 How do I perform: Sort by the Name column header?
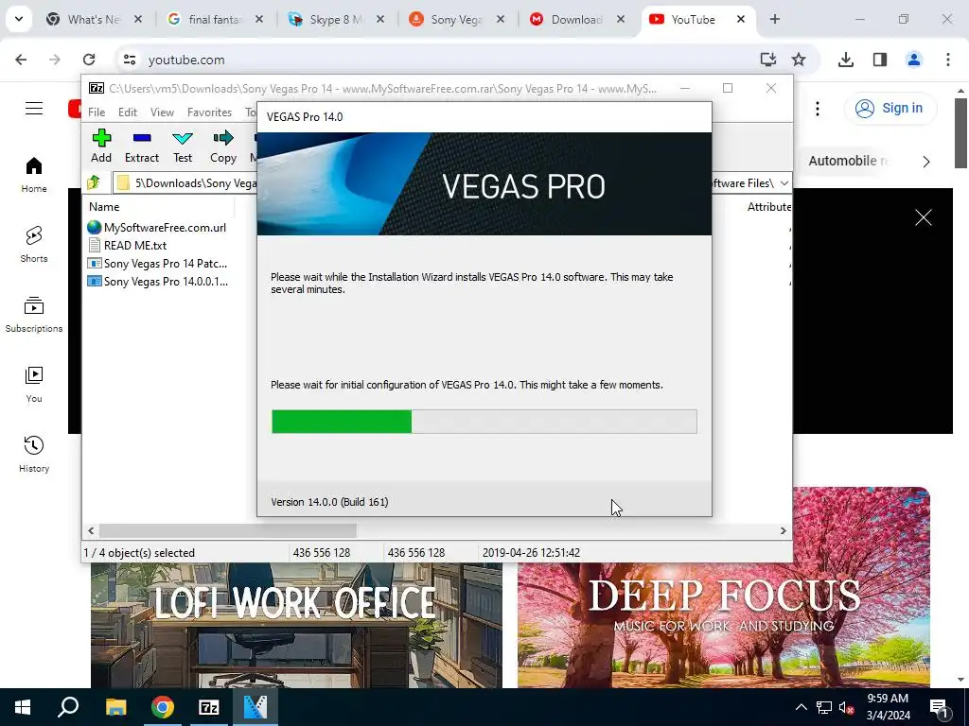pyautogui.click(x=158, y=207)
